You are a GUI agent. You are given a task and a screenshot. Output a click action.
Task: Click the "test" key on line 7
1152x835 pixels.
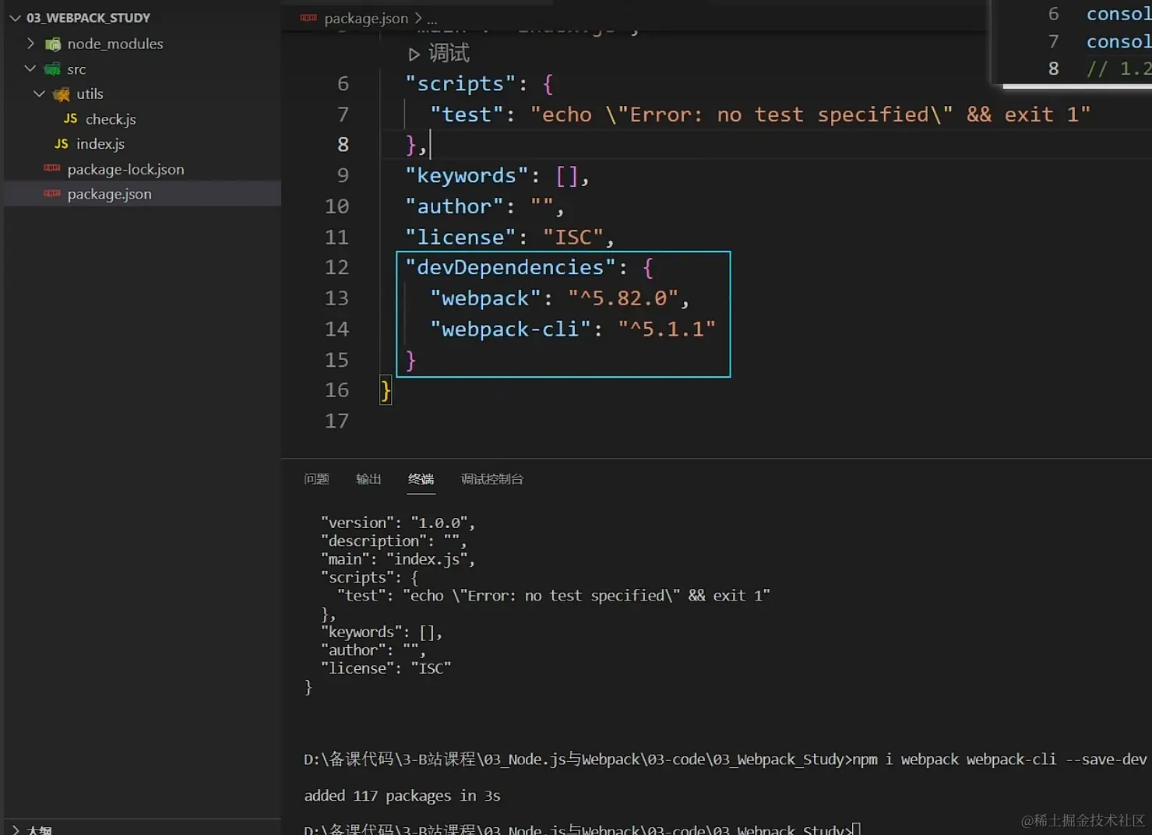pyautogui.click(x=467, y=115)
